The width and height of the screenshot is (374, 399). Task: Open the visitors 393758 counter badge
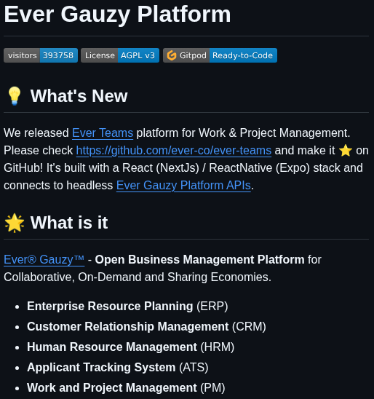coord(41,55)
